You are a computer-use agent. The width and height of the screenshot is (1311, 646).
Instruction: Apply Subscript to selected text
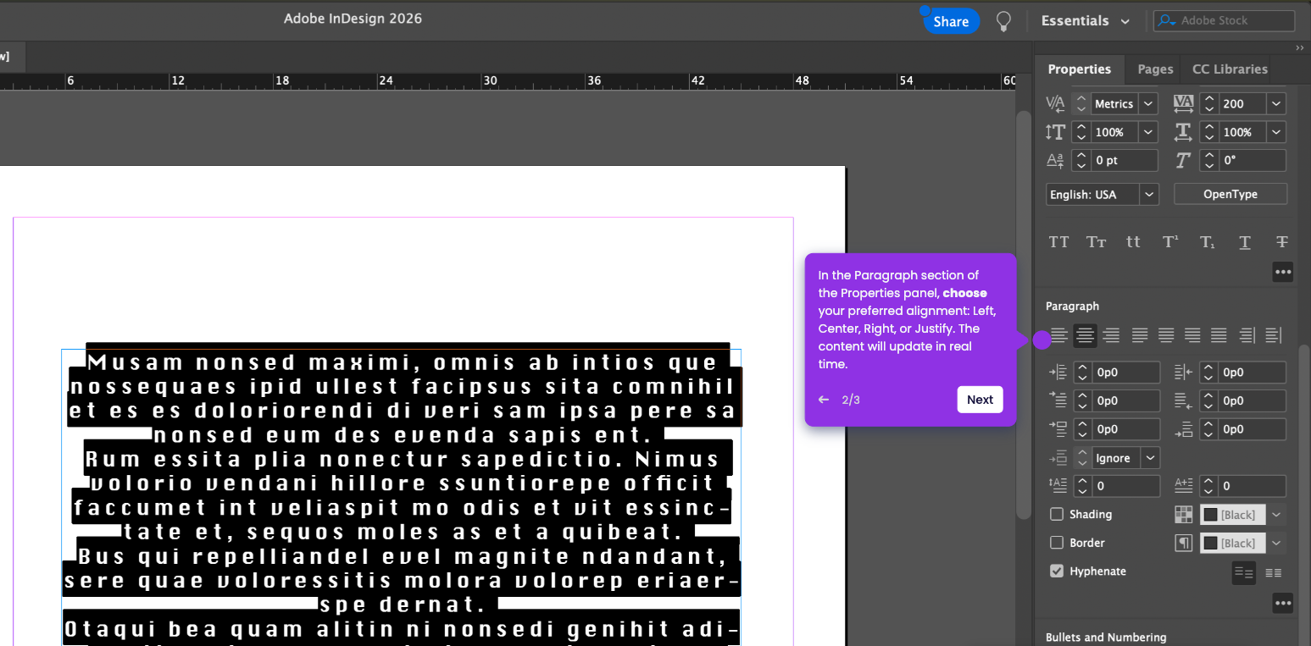[1208, 242]
